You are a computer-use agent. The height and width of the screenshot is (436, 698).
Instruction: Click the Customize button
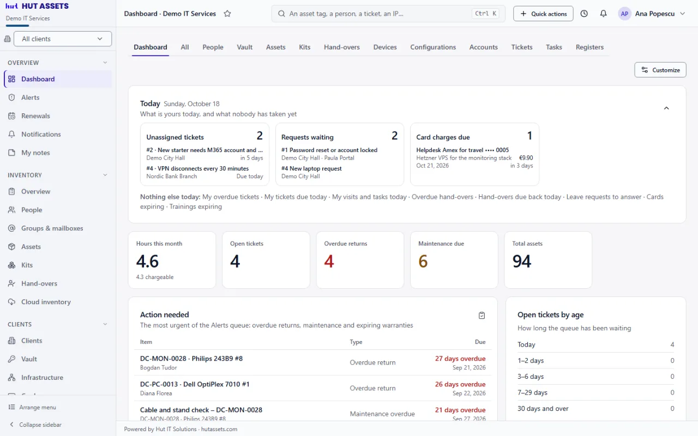click(660, 70)
